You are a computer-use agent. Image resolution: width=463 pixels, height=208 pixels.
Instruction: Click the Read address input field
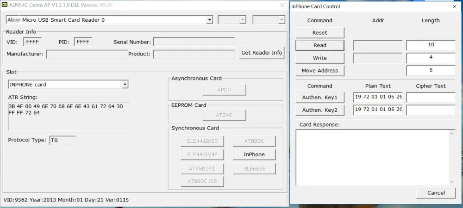click(x=378, y=45)
